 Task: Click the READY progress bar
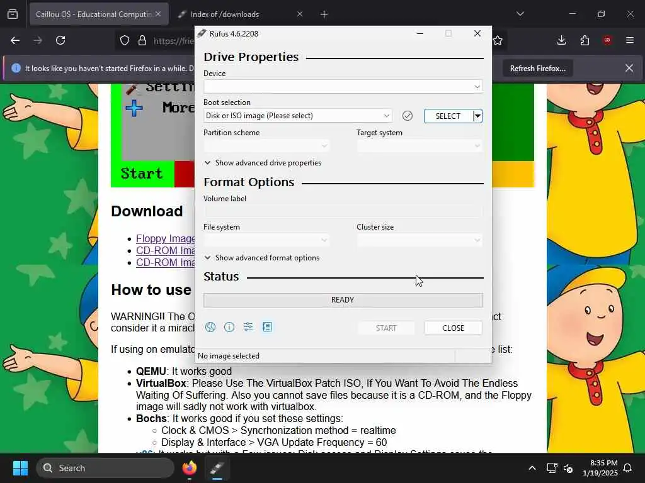pos(343,300)
